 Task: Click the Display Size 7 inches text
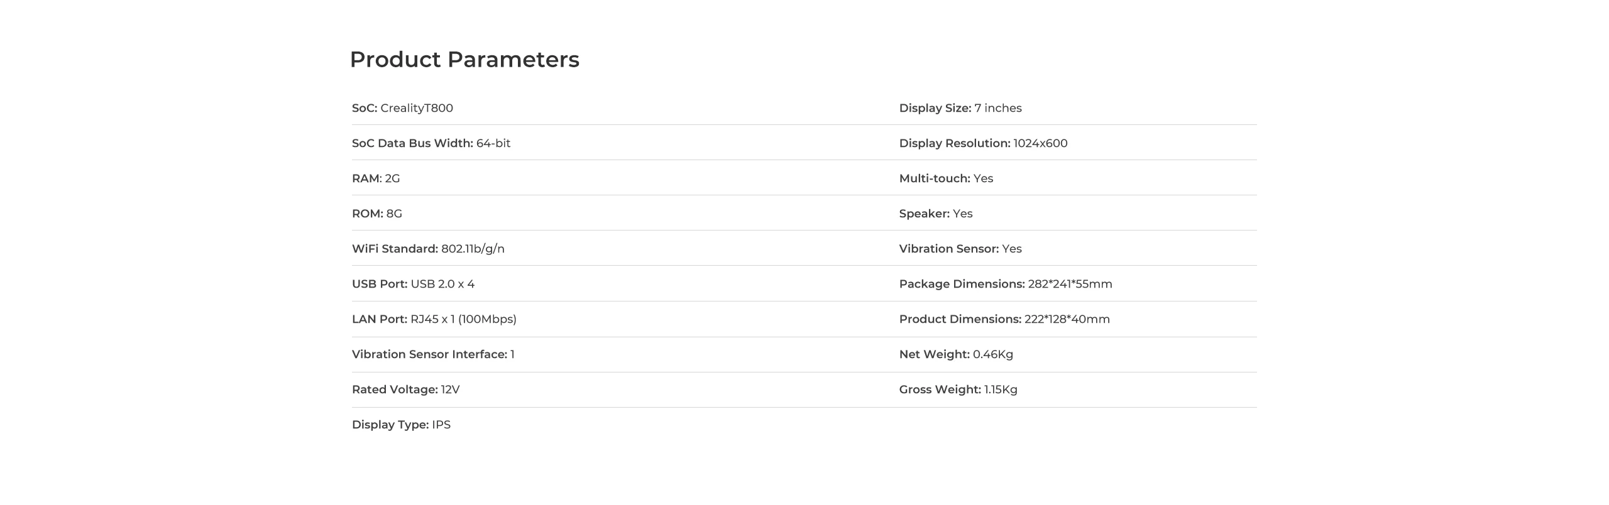[960, 108]
